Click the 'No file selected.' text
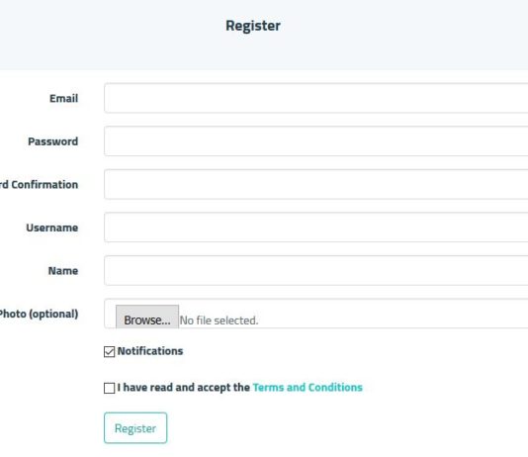This screenshot has height=457, width=528. point(219,320)
